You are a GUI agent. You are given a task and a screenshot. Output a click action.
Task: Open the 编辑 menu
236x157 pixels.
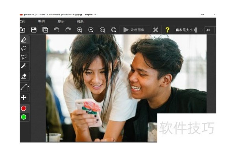click(41, 21)
